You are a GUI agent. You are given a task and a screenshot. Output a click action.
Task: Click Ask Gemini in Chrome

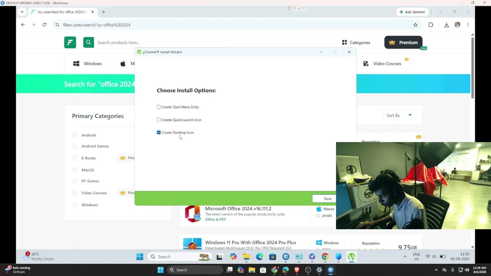point(412,12)
